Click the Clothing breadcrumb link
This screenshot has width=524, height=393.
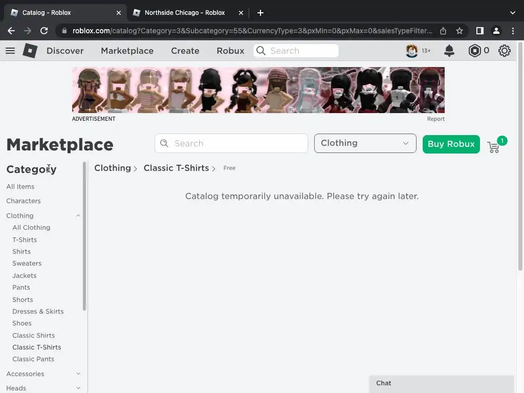pyautogui.click(x=113, y=168)
